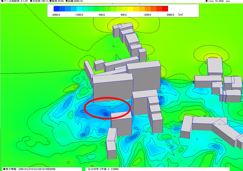Click the Time 10.7850 sec readout
Image resolution: width=243 pixels, height=171 pixels.
click(x=218, y=1)
